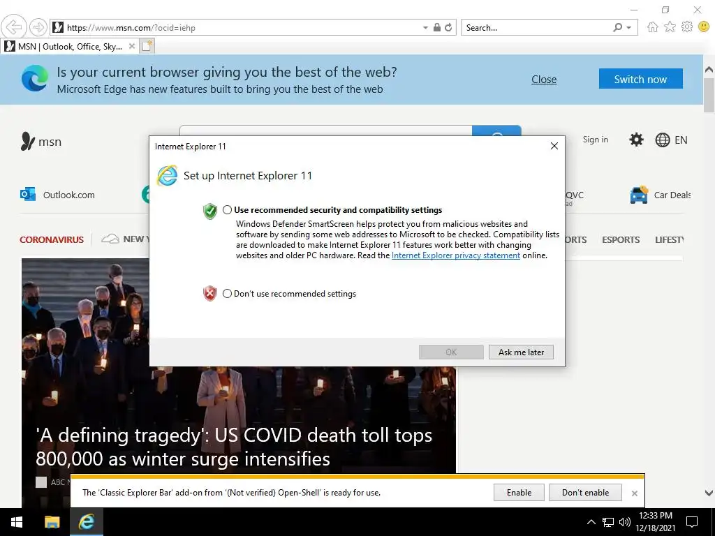Click the Switch now button
The image size is (715, 536).
[x=641, y=79]
